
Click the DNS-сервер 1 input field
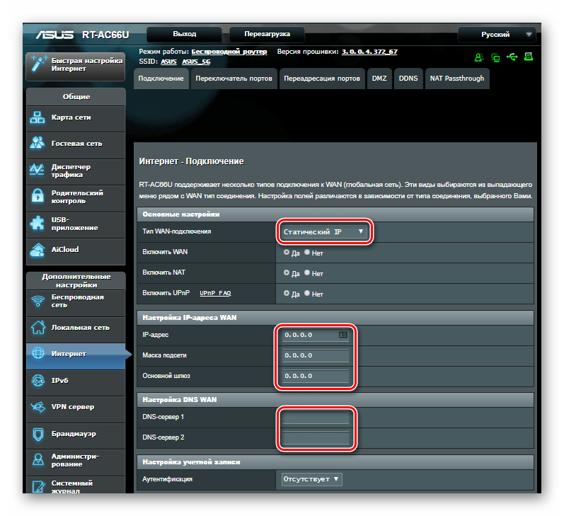tap(316, 418)
